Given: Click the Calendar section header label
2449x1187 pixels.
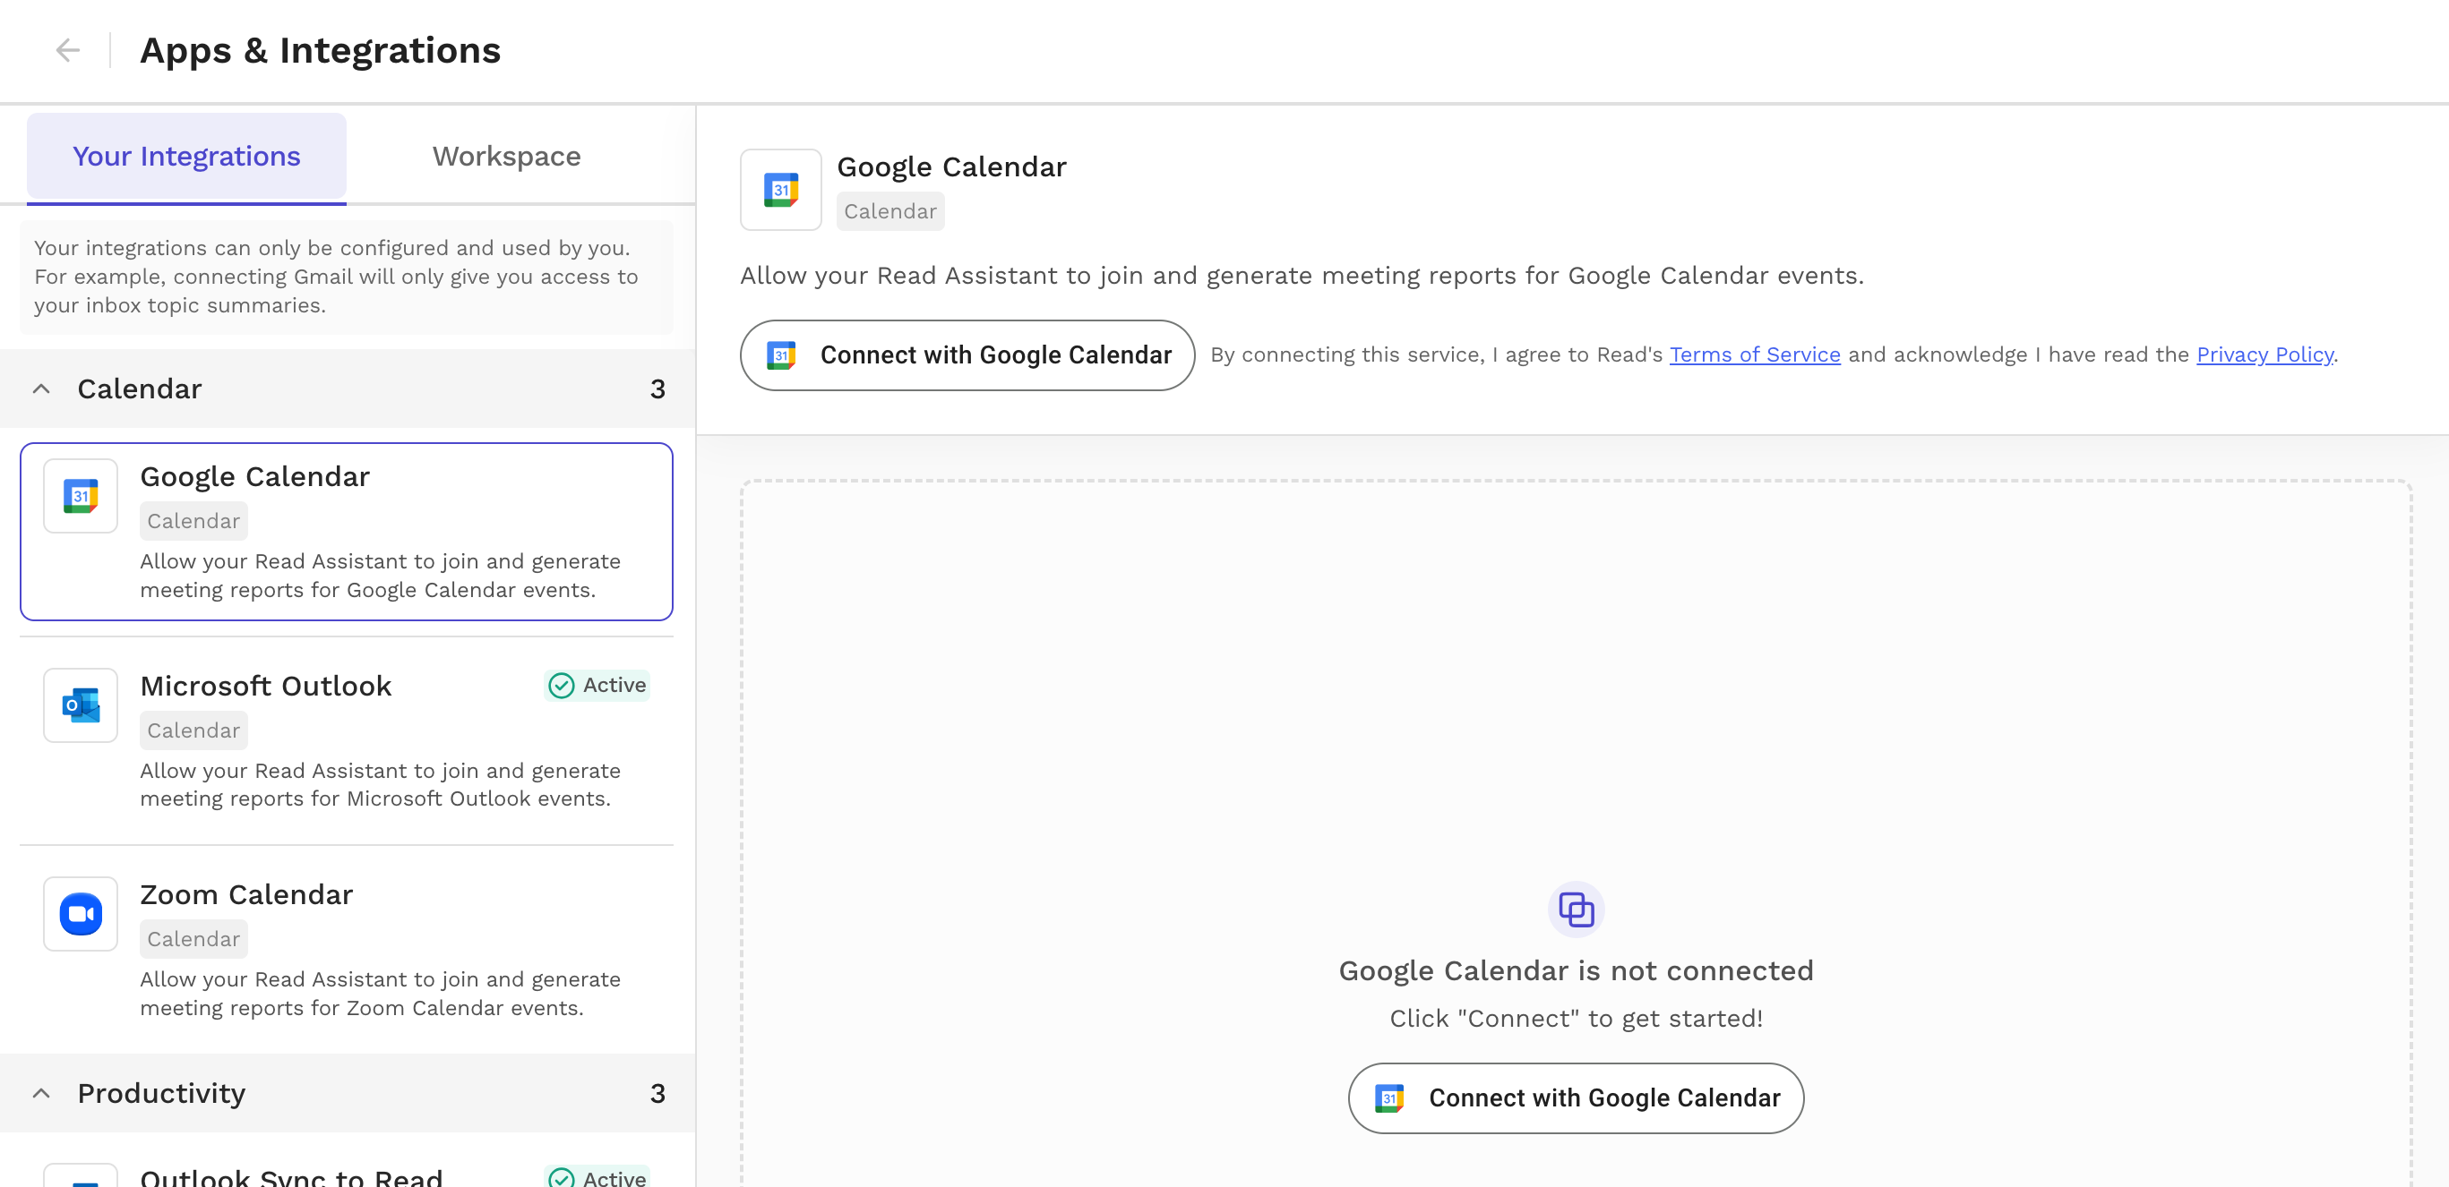Looking at the screenshot, I should click(140, 389).
